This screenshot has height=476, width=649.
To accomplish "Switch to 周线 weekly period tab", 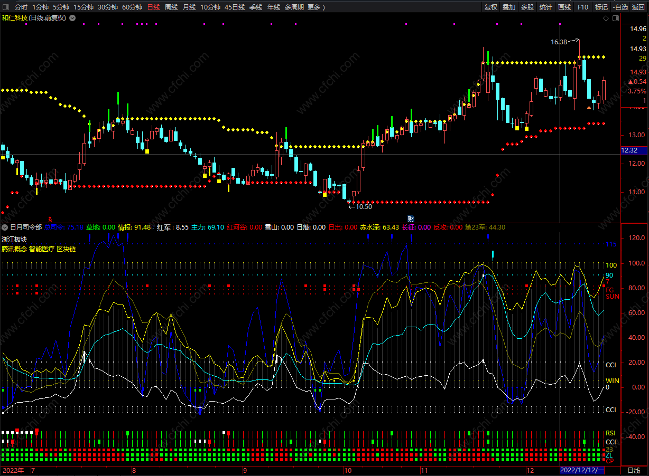I will coord(171,7).
